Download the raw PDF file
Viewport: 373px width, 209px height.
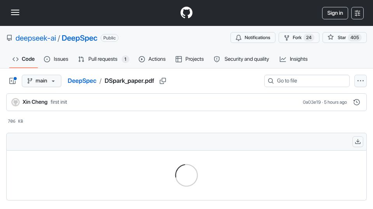point(358,142)
